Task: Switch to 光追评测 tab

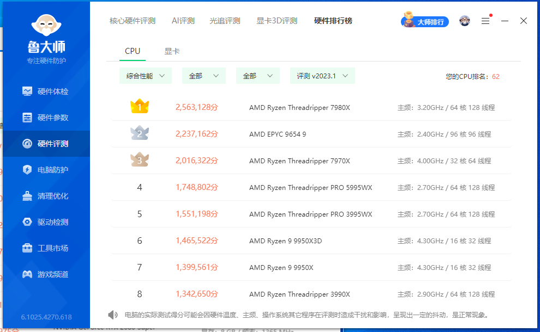Action: pyautogui.click(x=225, y=21)
